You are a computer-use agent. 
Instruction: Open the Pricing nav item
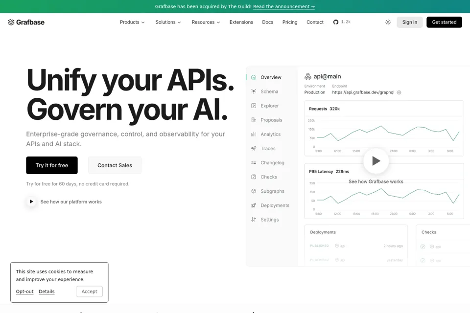[x=290, y=22]
